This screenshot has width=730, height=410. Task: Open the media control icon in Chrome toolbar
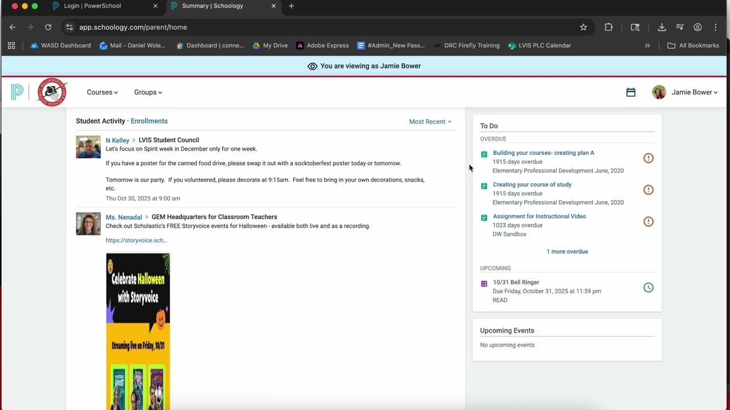point(680,27)
